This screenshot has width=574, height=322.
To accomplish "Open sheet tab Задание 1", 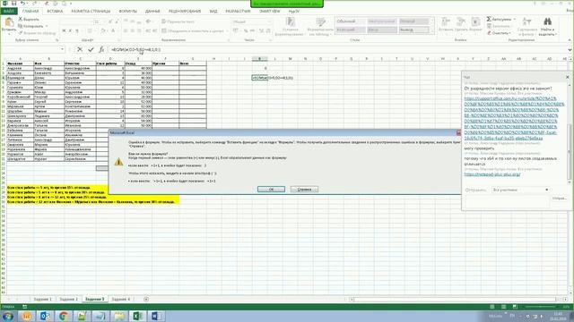I will pyautogui.click(x=42, y=299).
